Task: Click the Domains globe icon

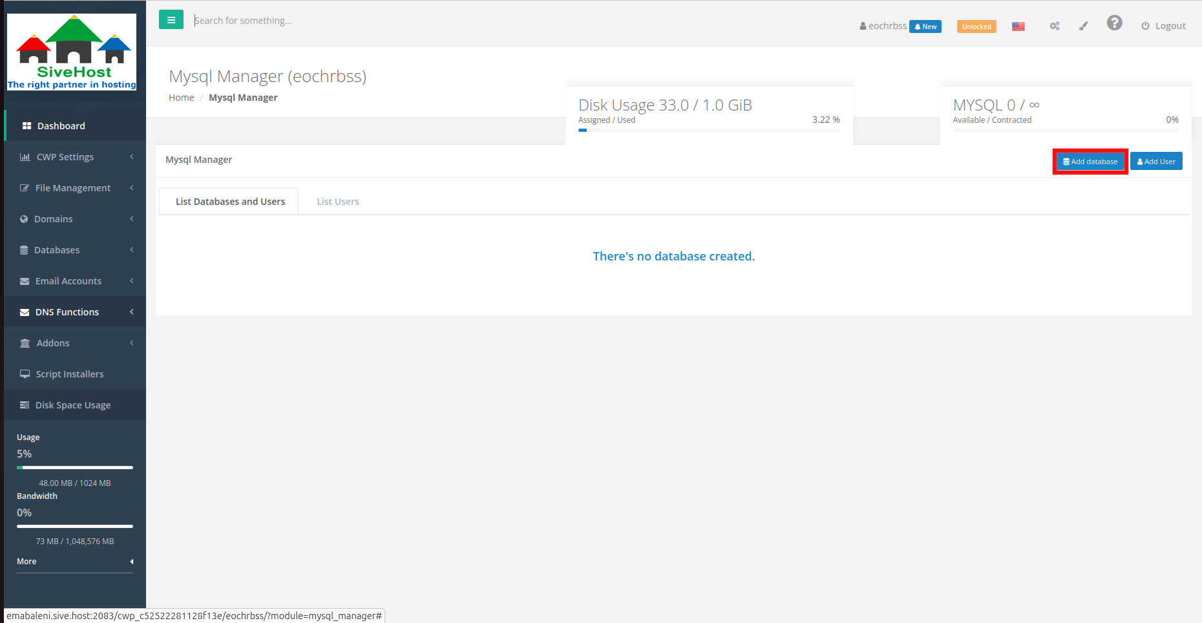Action: tap(24, 219)
